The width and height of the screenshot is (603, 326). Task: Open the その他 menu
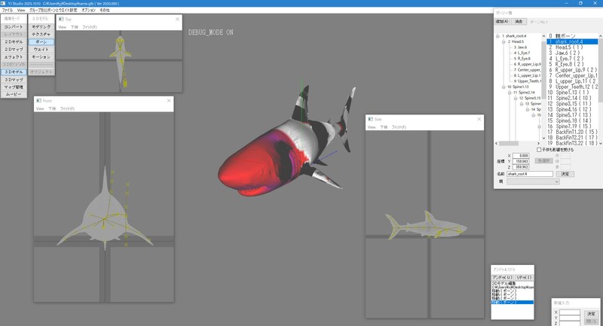(105, 10)
